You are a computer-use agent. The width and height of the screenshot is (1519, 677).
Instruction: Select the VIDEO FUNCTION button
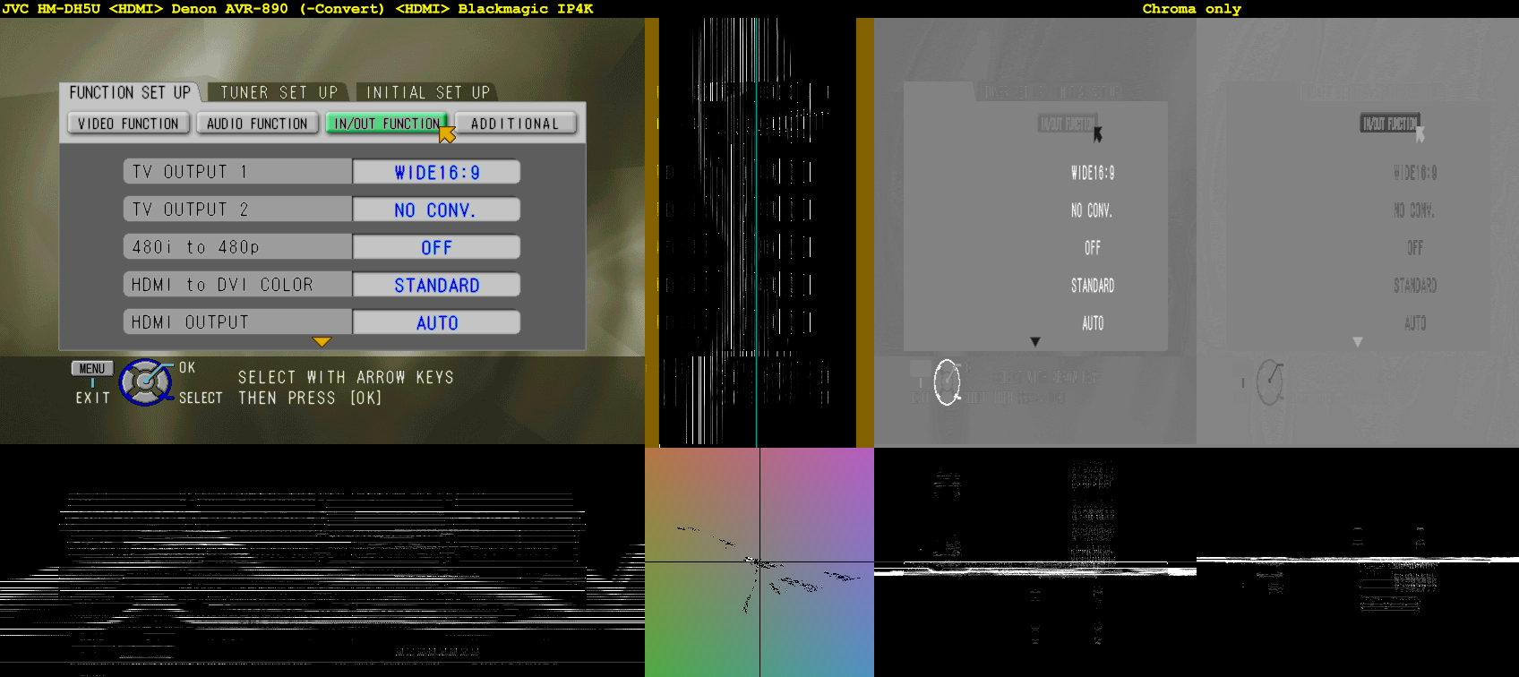128,124
